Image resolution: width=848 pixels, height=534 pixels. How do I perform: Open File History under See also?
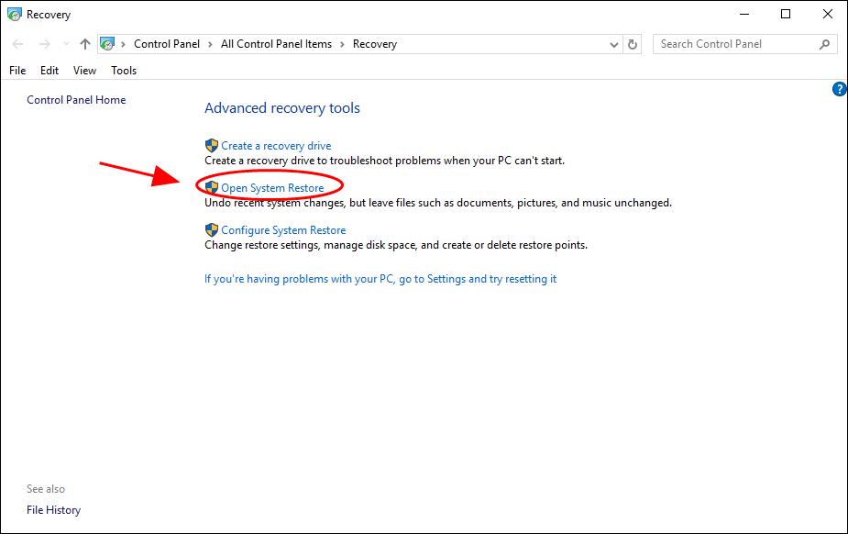pyautogui.click(x=53, y=510)
